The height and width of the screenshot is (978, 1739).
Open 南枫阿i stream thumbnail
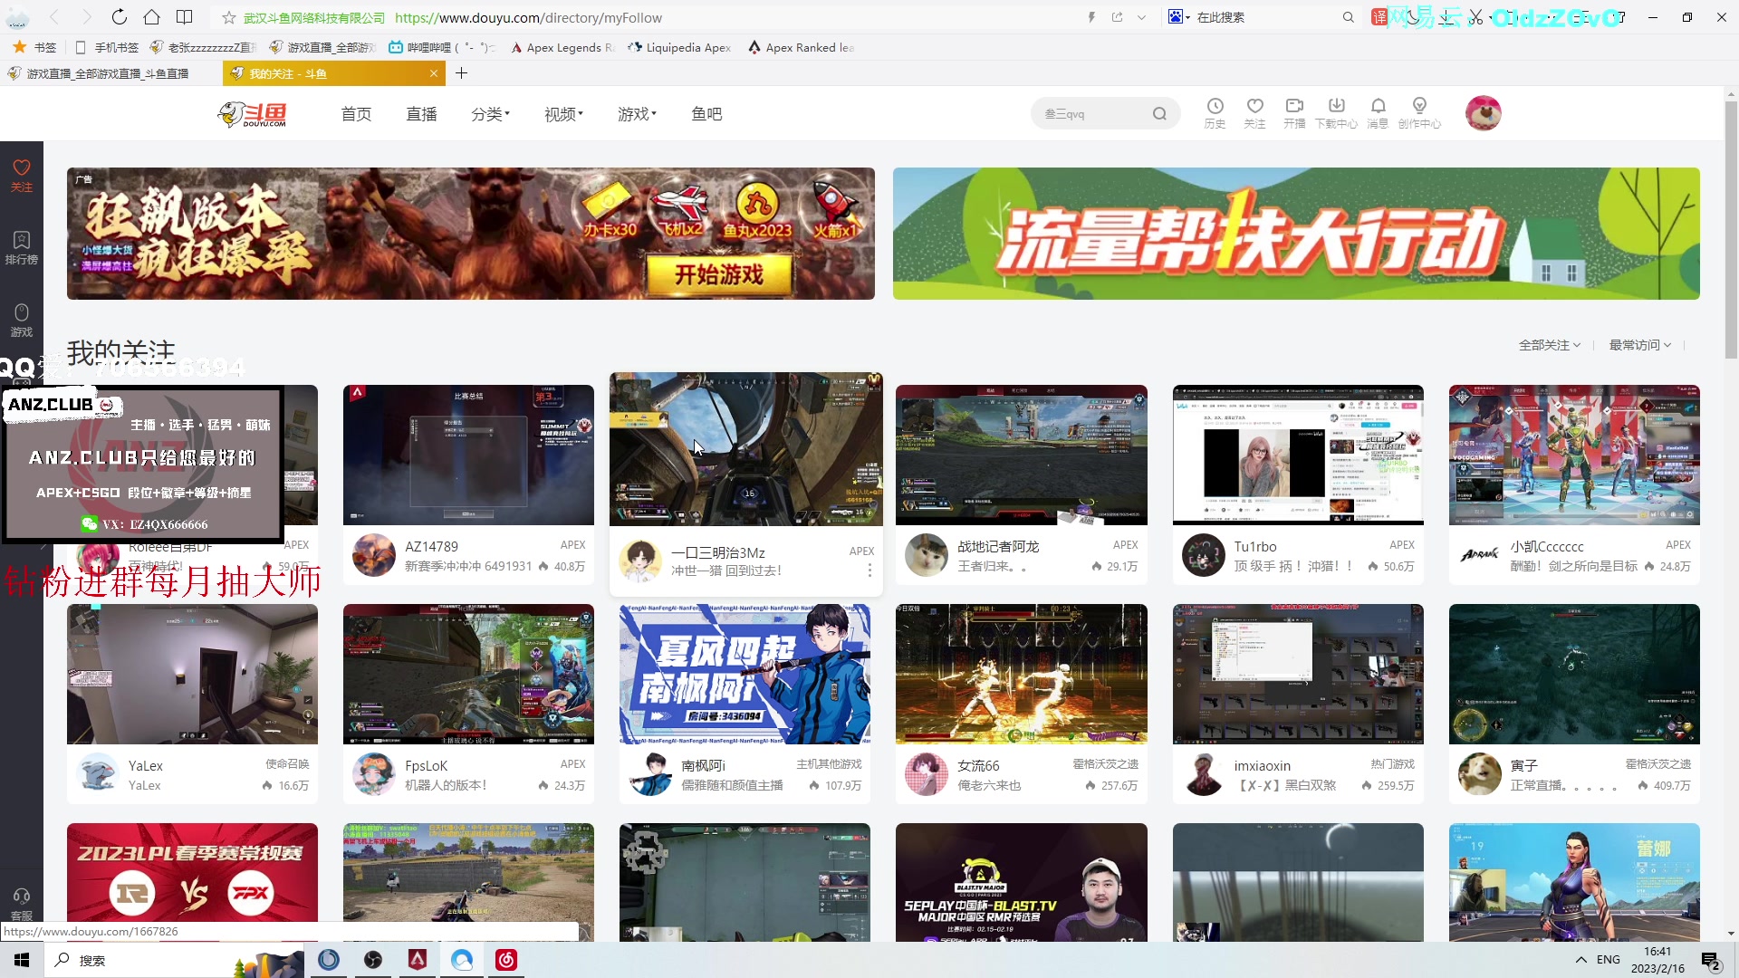tap(745, 674)
